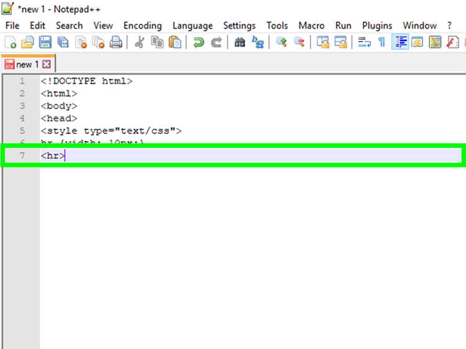
Task: Open the View menu
Action: [103, 25]
